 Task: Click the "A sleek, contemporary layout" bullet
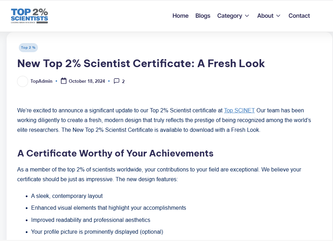pyautogui.click(x=67, y=196)
